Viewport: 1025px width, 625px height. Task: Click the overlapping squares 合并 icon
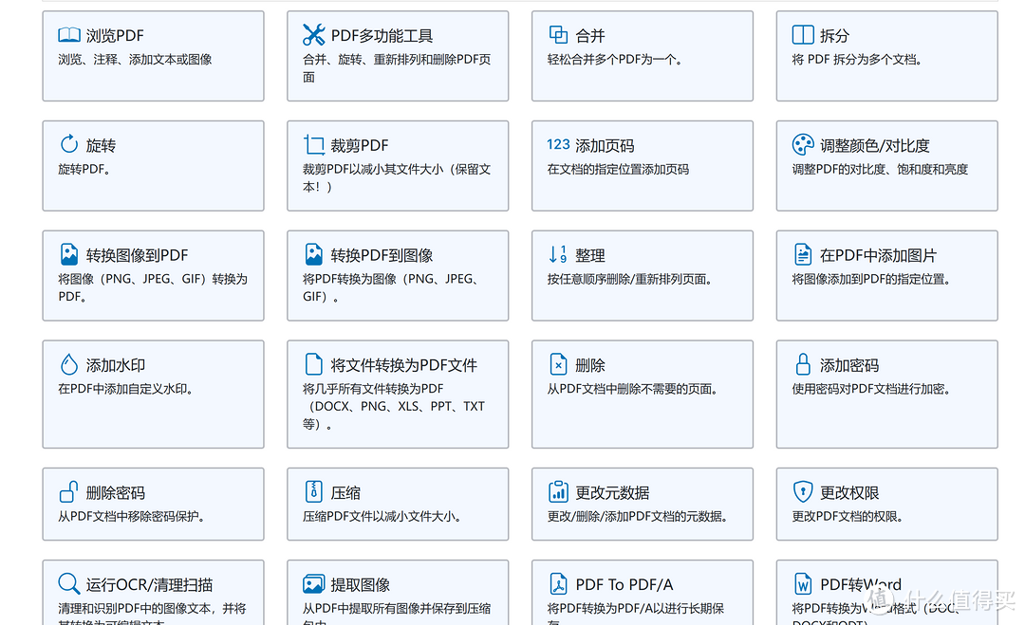558,34
